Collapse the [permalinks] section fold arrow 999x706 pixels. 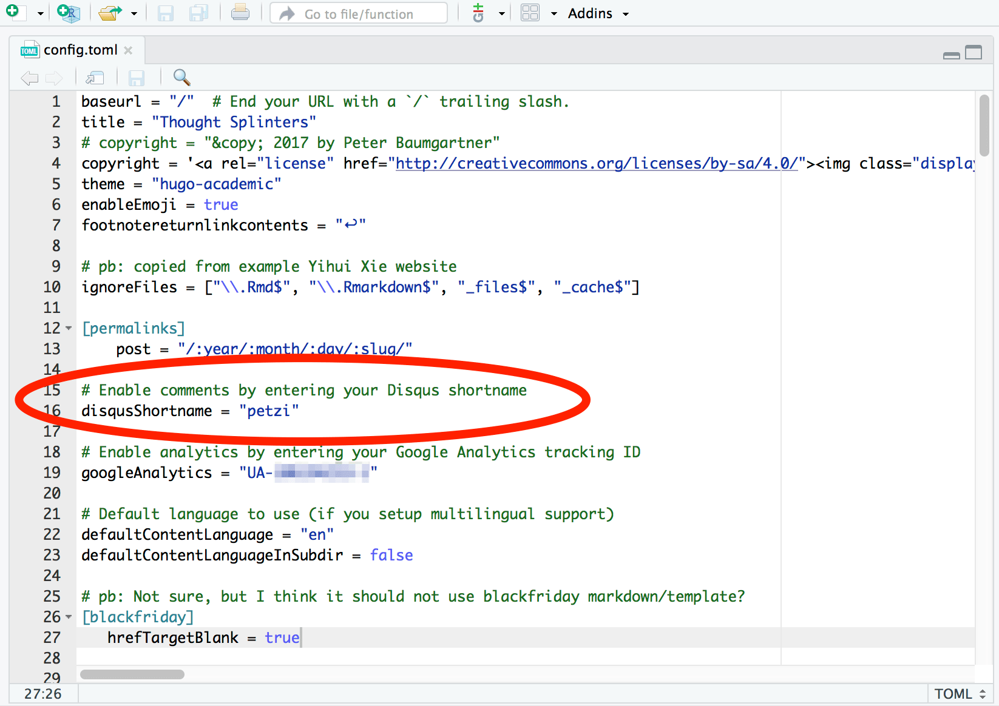pos(69,328)
